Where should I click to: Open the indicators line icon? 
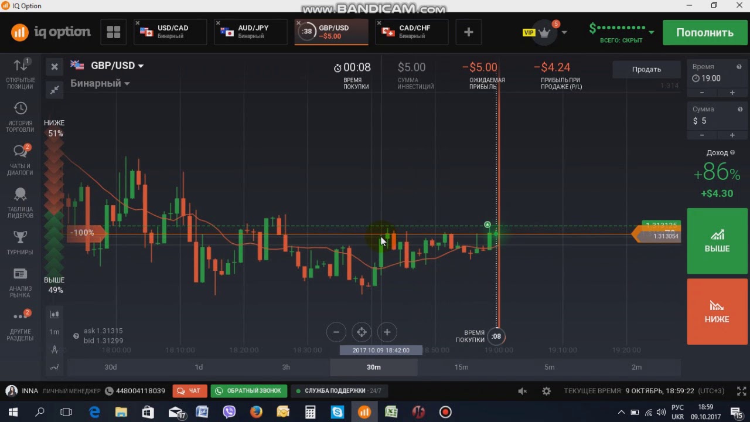(54, 367)
